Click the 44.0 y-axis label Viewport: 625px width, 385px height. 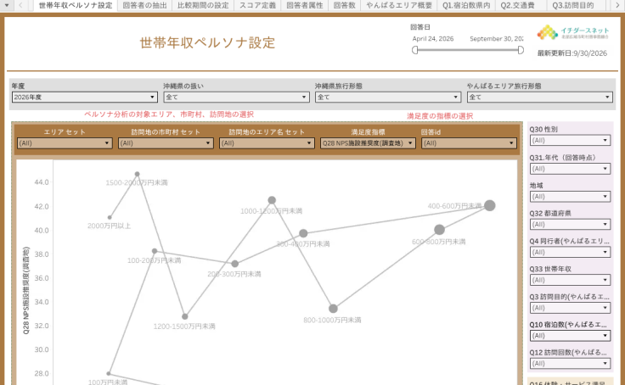(42, 182)
